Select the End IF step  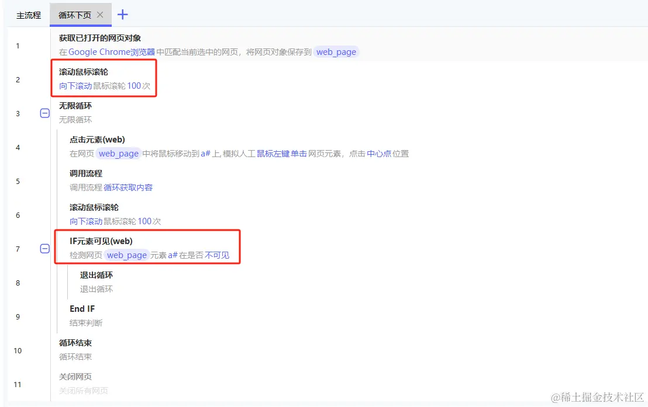[x=82, y=309]
